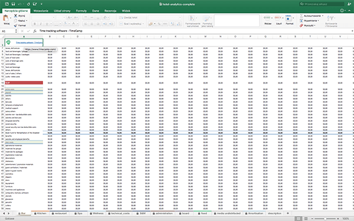The image size is (354, 221).
Task: Click the font color A icon
Action: click(73, 24)
